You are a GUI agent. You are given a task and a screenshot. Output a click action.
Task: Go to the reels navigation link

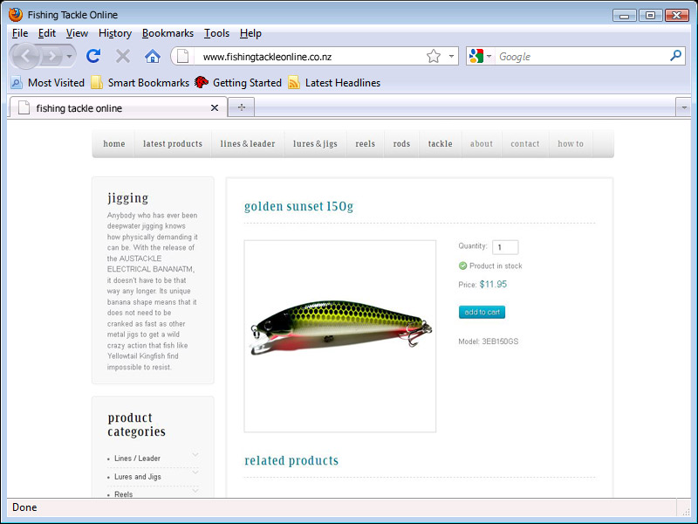coord(365,144)
